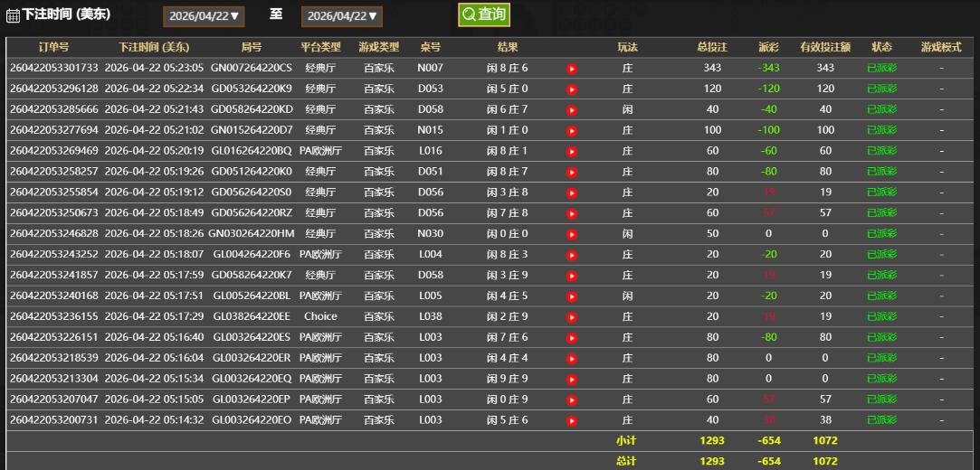Screen dimensions: 980x470
Task: Click the 派彩 column header
Action: click(x=768, y=47)
